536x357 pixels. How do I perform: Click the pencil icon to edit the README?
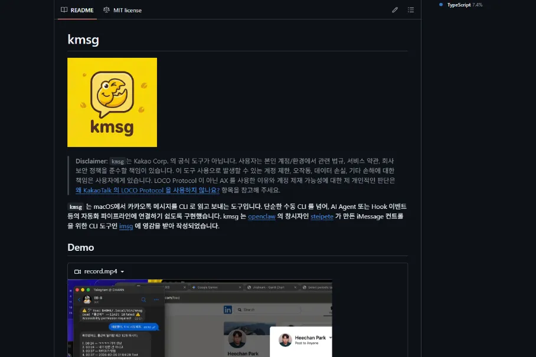pos(395,10)
